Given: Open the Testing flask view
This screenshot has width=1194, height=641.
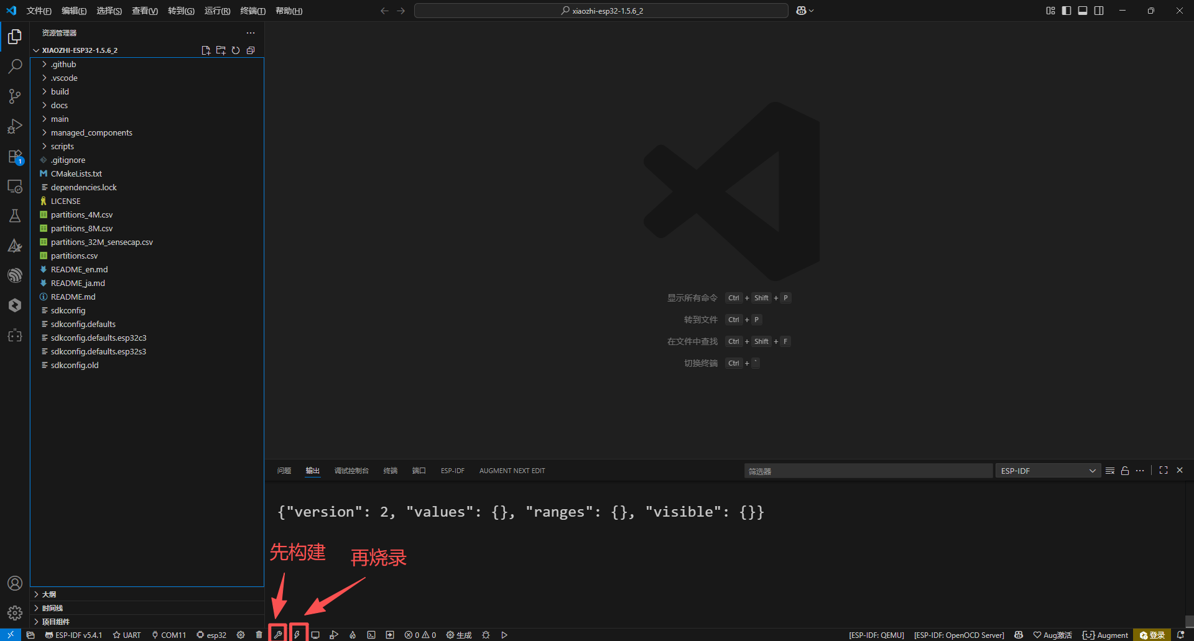Looking at the screenshot, I should point(15,216).
